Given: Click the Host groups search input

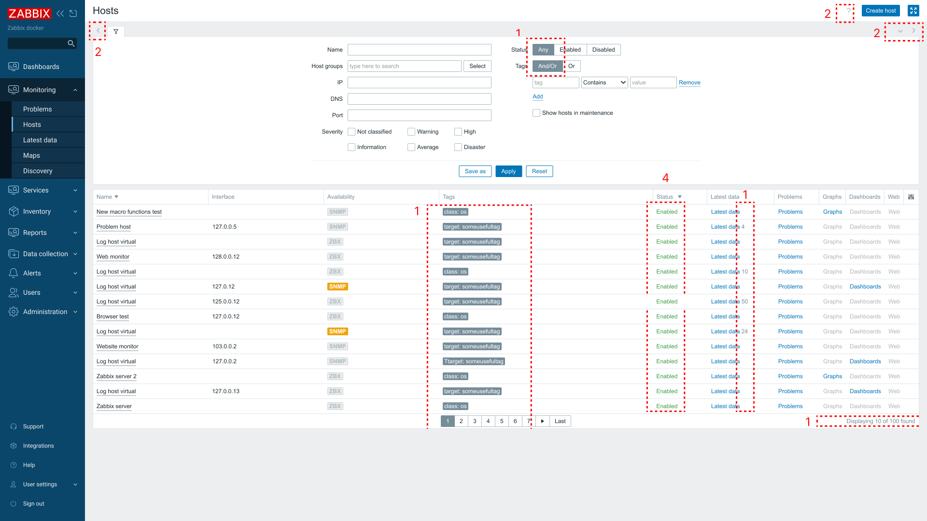Looking at the screenshot, I should point(404,66).
